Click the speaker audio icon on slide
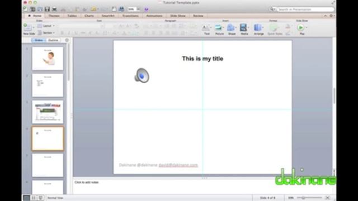This screenshot has height=201, width=358. tap(142, 75)
